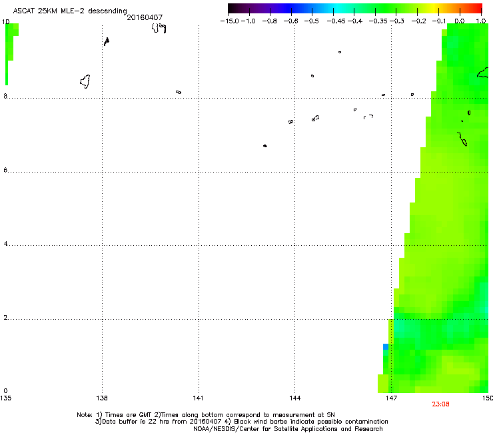Click the blue data cell near 147 longitude
Viewport: 493px width, 433px height.
point(386,346)
